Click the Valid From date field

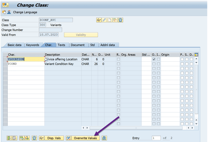[x=49, y=35]
